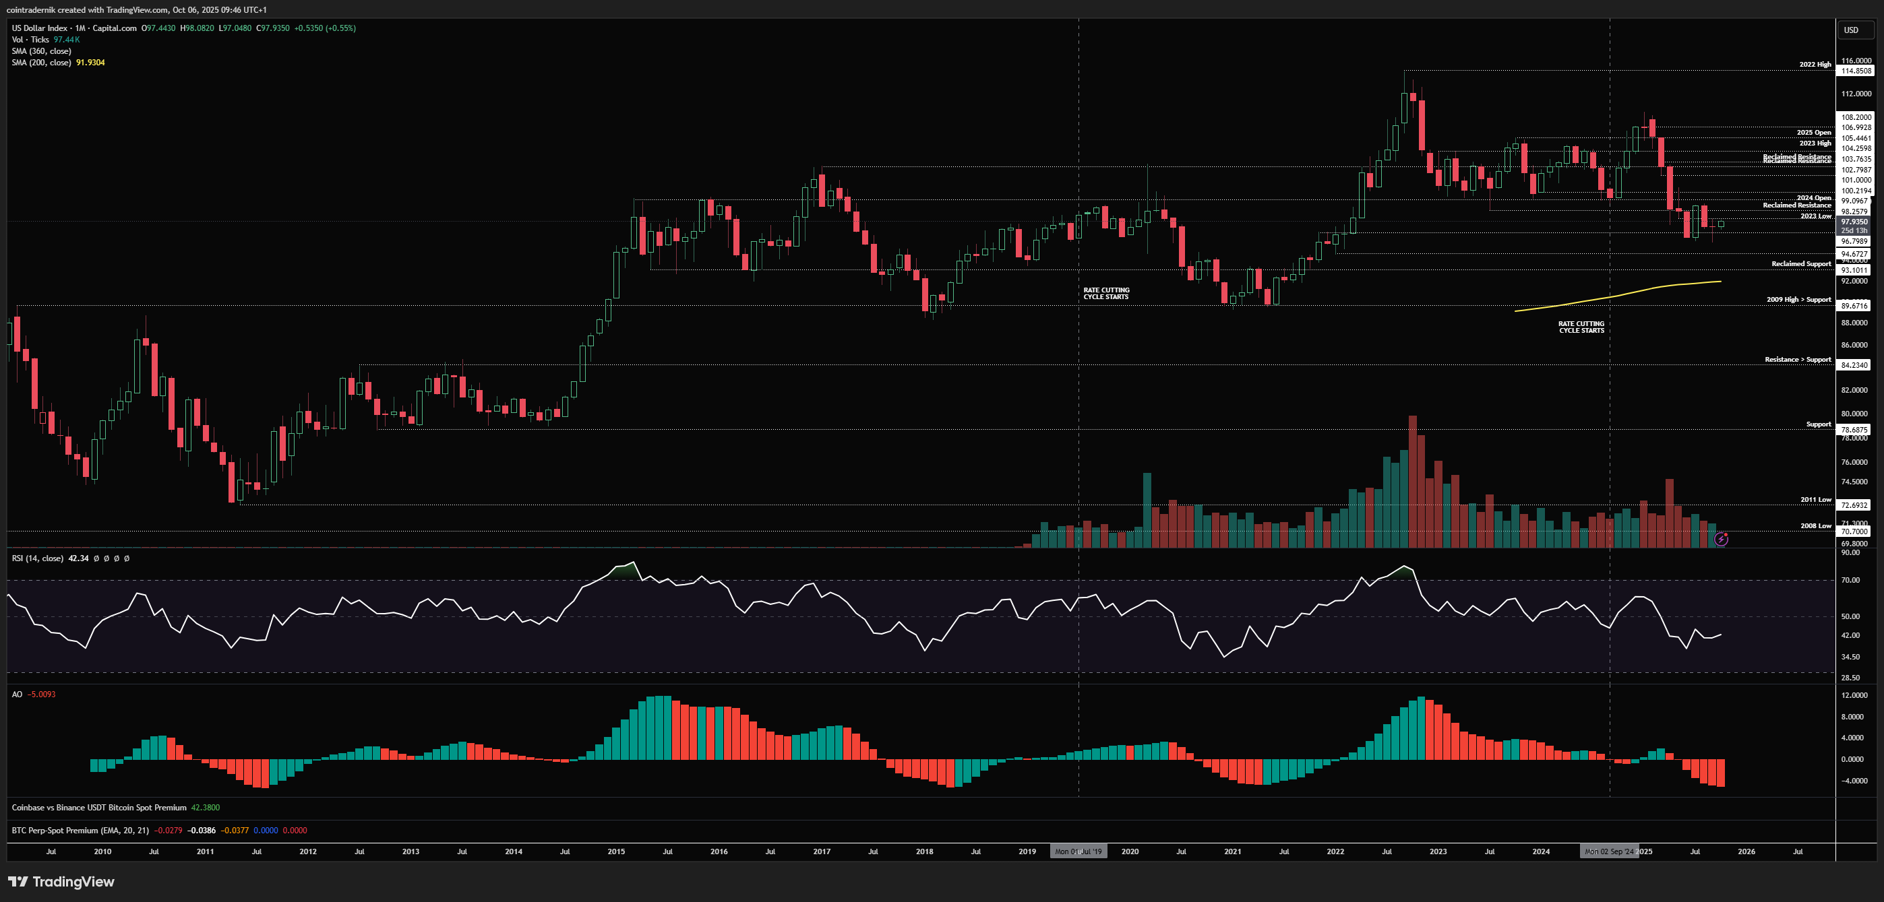Viewport: 1884px width, 902px height.
Task: Click current price label 97.9350
Action: point(1854,222)
